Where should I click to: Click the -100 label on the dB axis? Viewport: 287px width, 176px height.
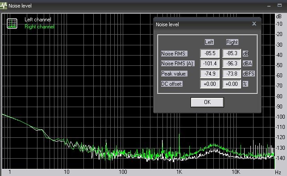(x=280, y=117)
